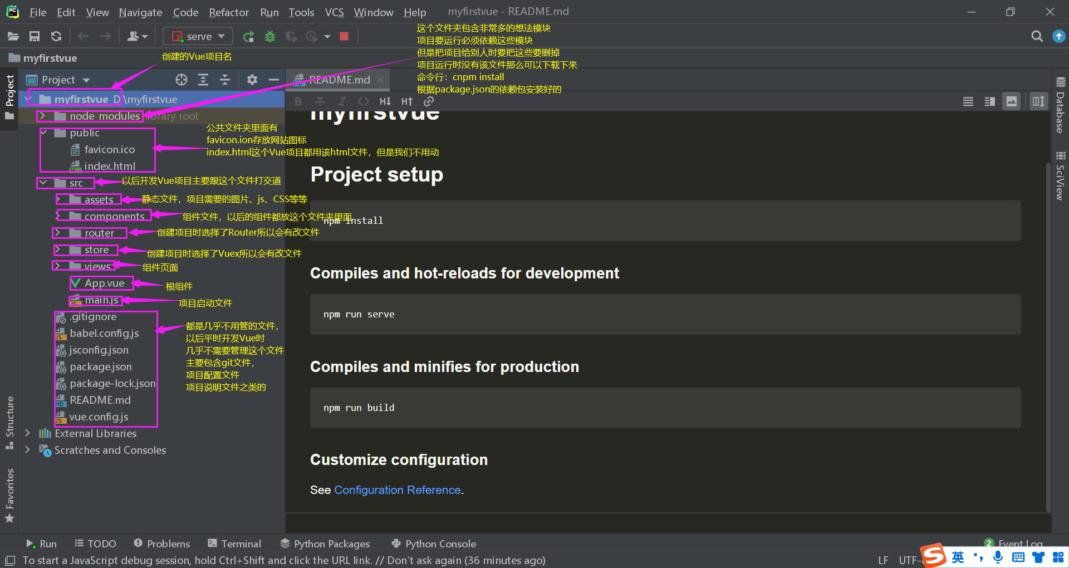Click the Sogou soft keyboard icon
This screenshot has width=1069, height=568.
click(x=1018, y=557)
